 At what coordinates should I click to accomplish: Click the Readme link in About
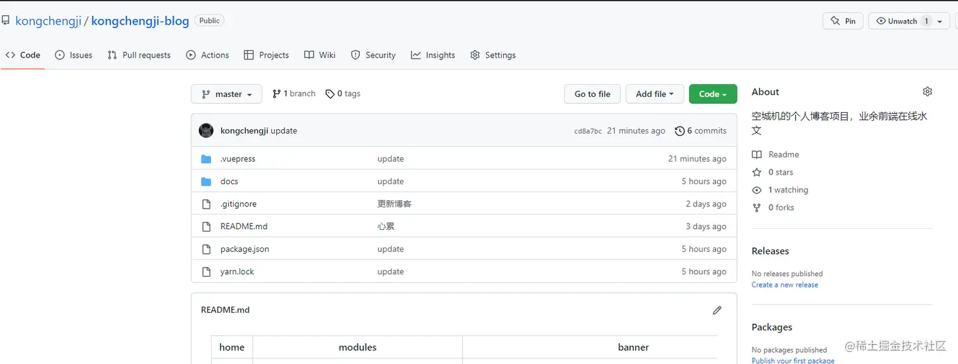776,154
